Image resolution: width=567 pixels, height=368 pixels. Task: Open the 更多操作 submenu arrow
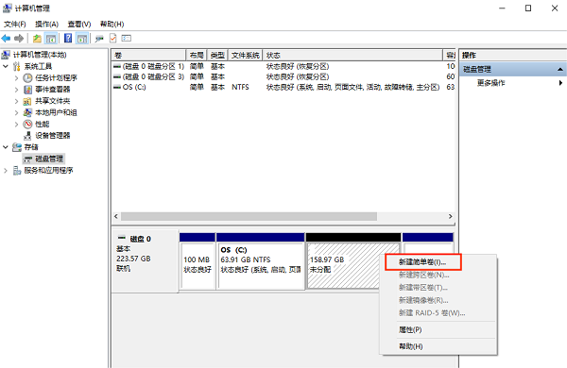(x=560, y=83)
